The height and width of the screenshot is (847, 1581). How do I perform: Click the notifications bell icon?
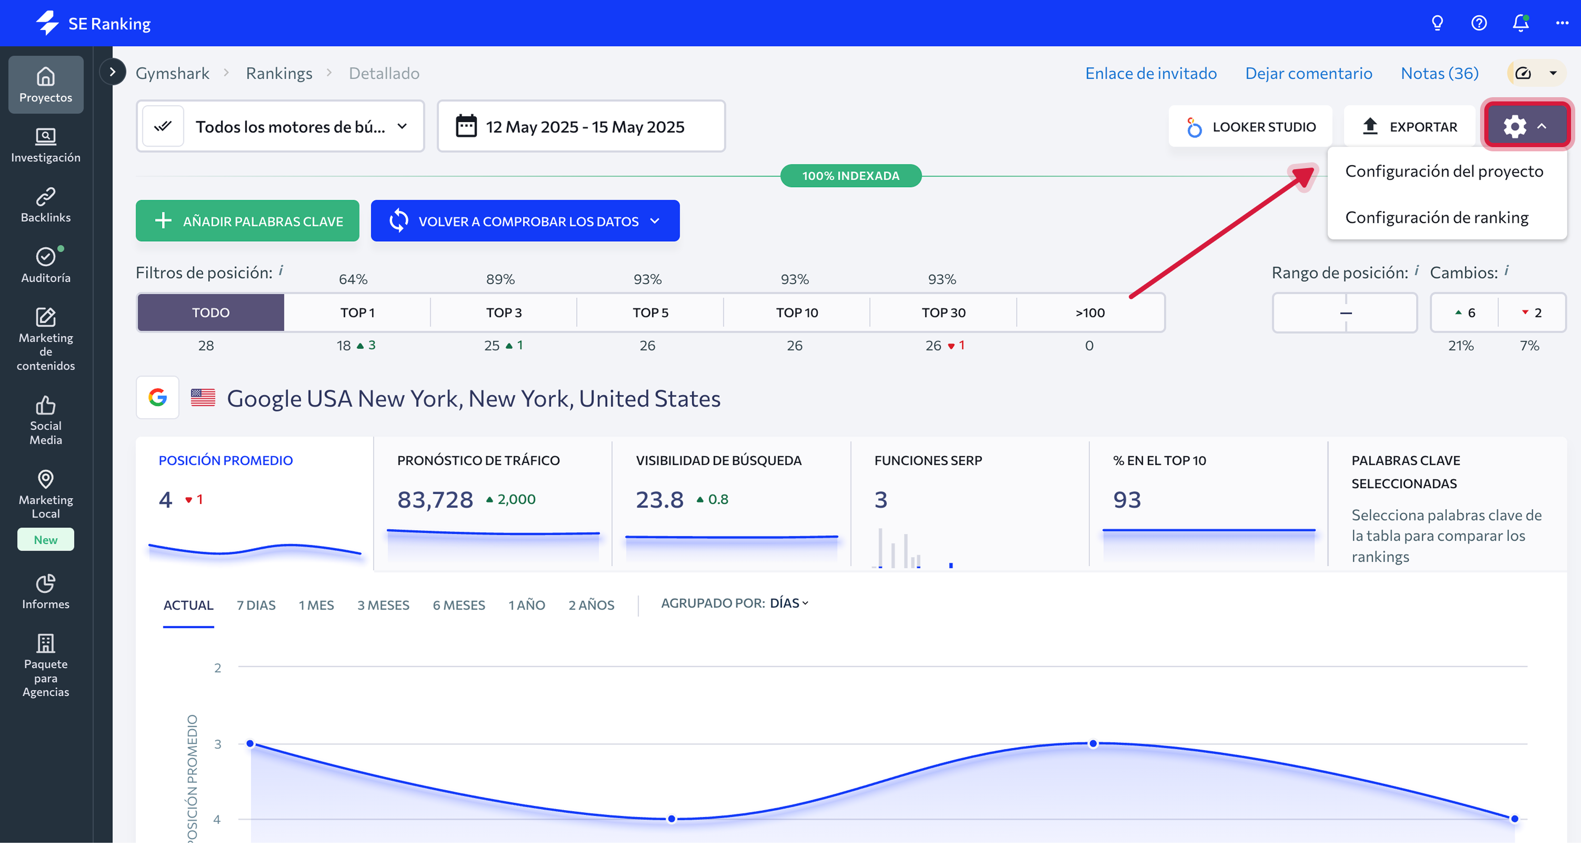click(x=1520, y=23)
